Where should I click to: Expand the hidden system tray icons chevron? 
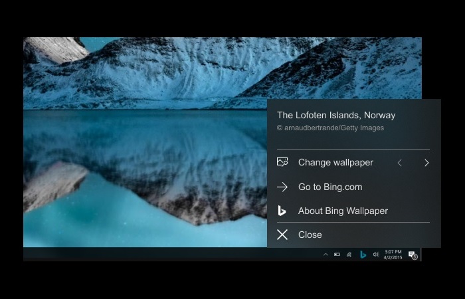point(325,254)
